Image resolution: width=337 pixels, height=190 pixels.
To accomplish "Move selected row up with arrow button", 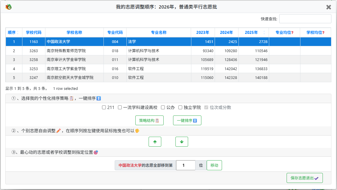I will [x=155, y=142].
